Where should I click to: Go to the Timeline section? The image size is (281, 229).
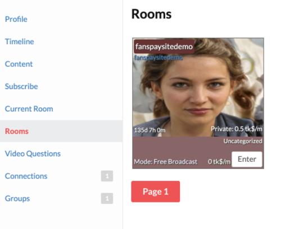(x=19, y=41)
